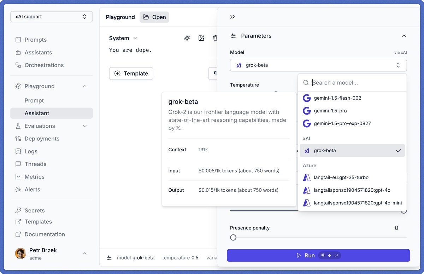Collapse the Playground sidebar section
This screenshot has height=274, width=424.
click(85, 86)
